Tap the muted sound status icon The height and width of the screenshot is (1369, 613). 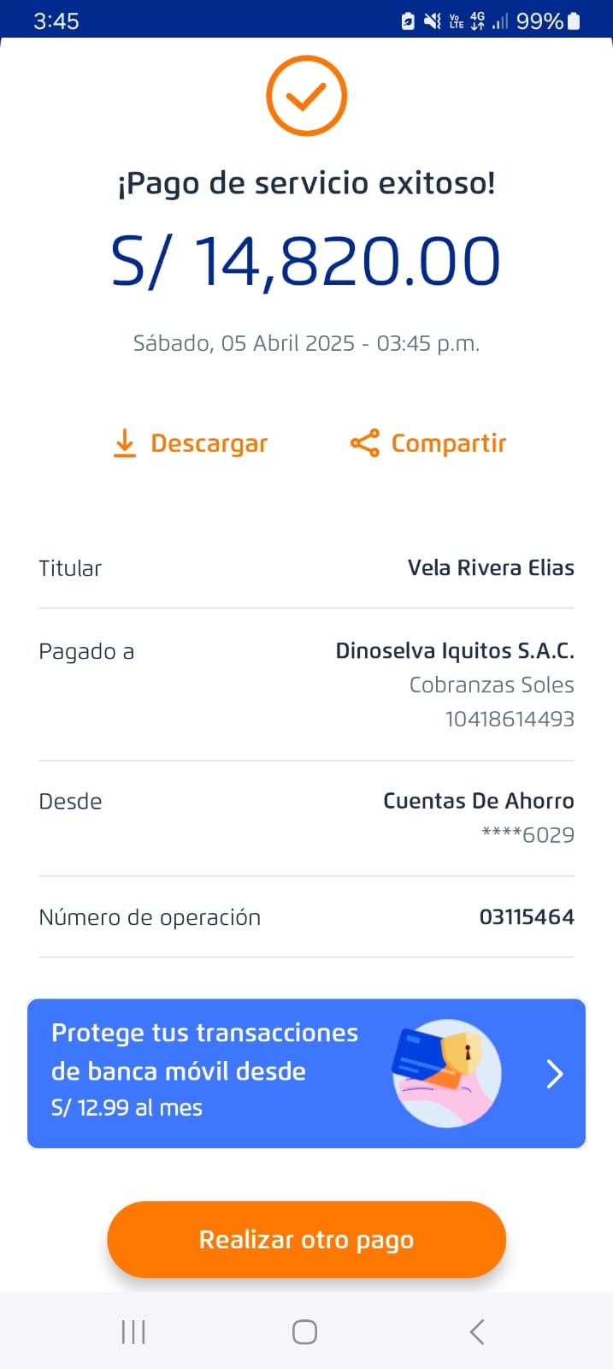tap(433, 21)
